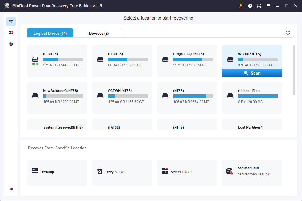Expand the sidebar with double-arrow icon
Viewport: 302px width, 201px height.
pyautogui.click(x=11, y=189)
